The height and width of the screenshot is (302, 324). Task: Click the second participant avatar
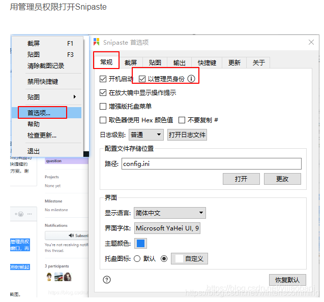(58, 277)
